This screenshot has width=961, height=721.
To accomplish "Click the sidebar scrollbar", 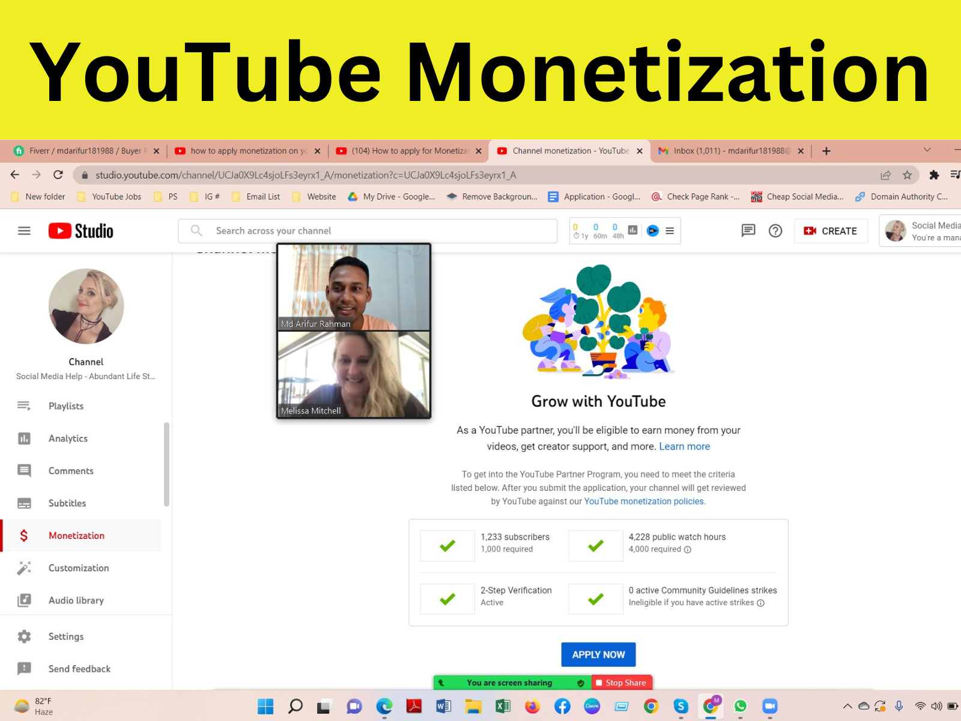I will coord(166,464).
